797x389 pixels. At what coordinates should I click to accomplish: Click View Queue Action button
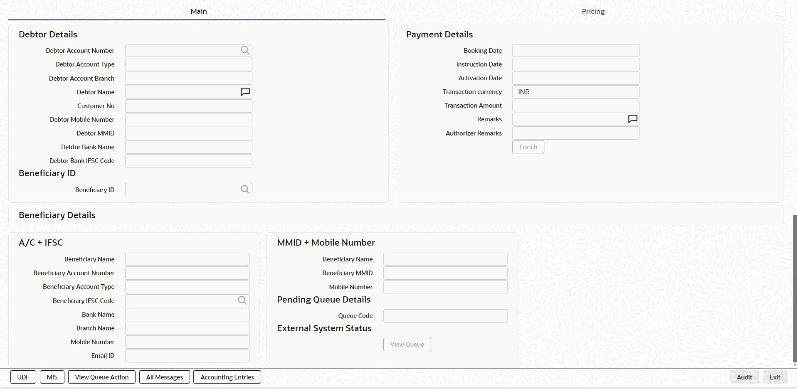point(102,377)
